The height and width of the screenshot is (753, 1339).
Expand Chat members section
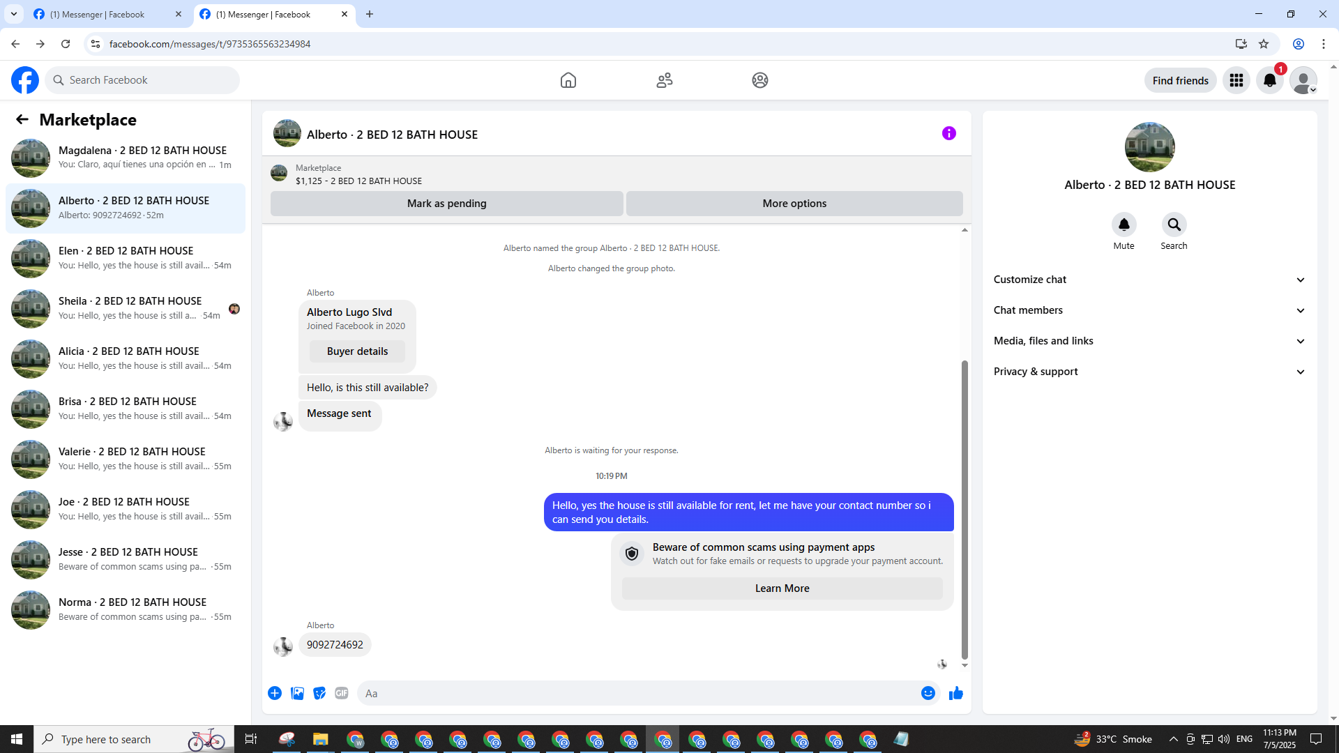point(1149,310)
